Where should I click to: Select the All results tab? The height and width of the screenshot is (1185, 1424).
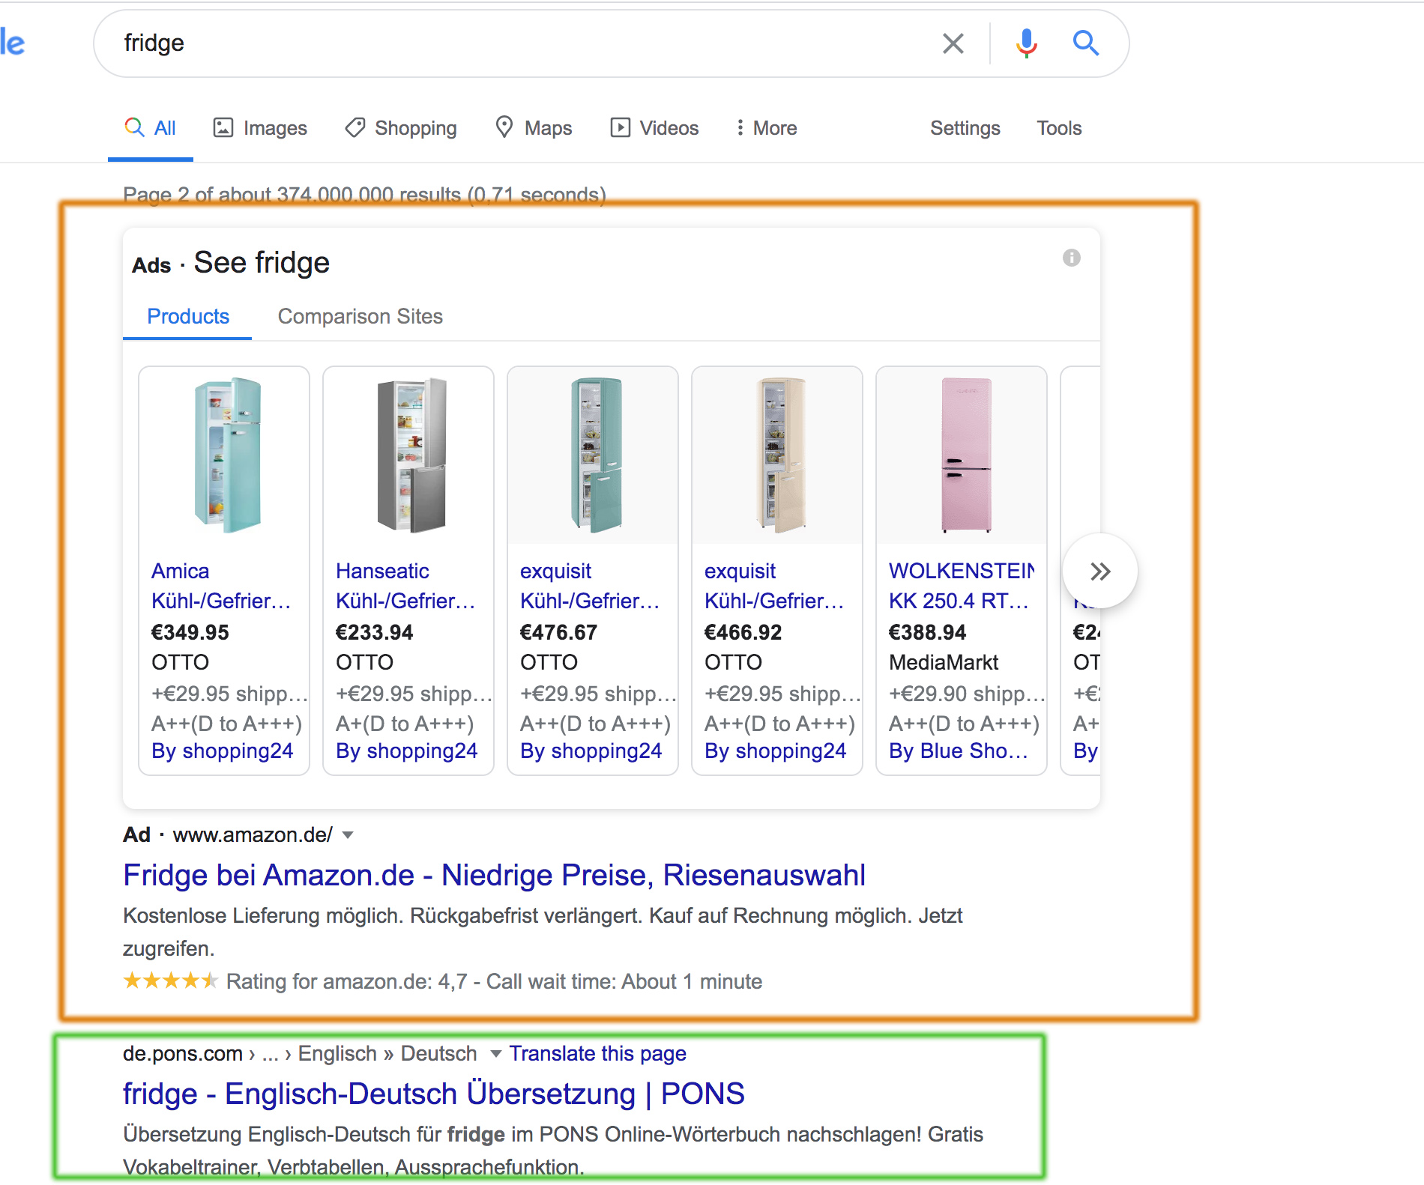click(151, 128)
